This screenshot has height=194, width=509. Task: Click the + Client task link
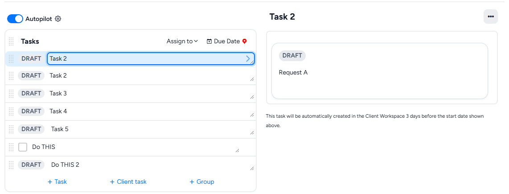pos(128,182)
